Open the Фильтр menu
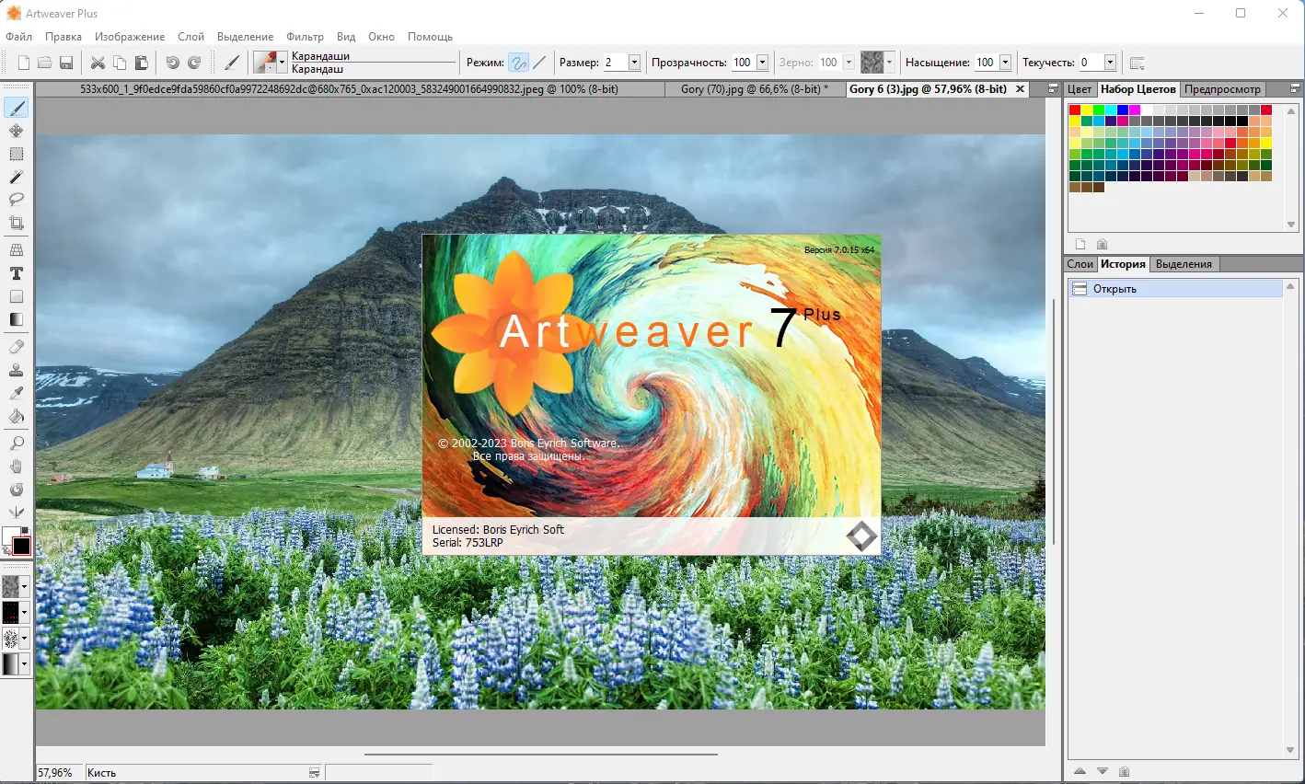Image resolution: width=1305 pixels, height=784 pixels. tap(305, 37)
